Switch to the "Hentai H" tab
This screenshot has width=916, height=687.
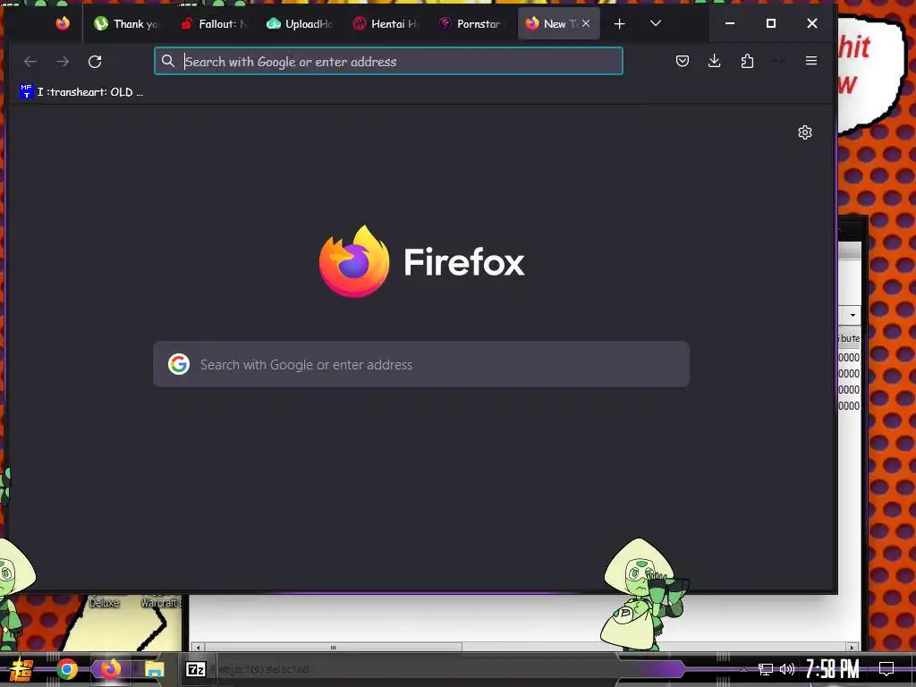coord(386,23)
